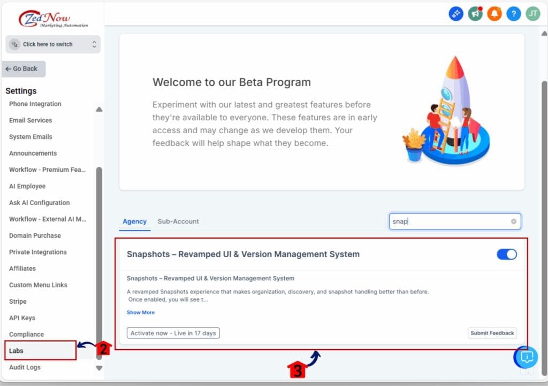This screenshot has width=548, height=386.
Task: Open the JT user profile avatar
Action: pyautogui.click(x=532, y=14)
